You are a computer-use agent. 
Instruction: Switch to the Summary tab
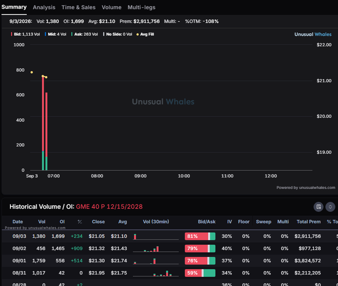click(14, 7)
